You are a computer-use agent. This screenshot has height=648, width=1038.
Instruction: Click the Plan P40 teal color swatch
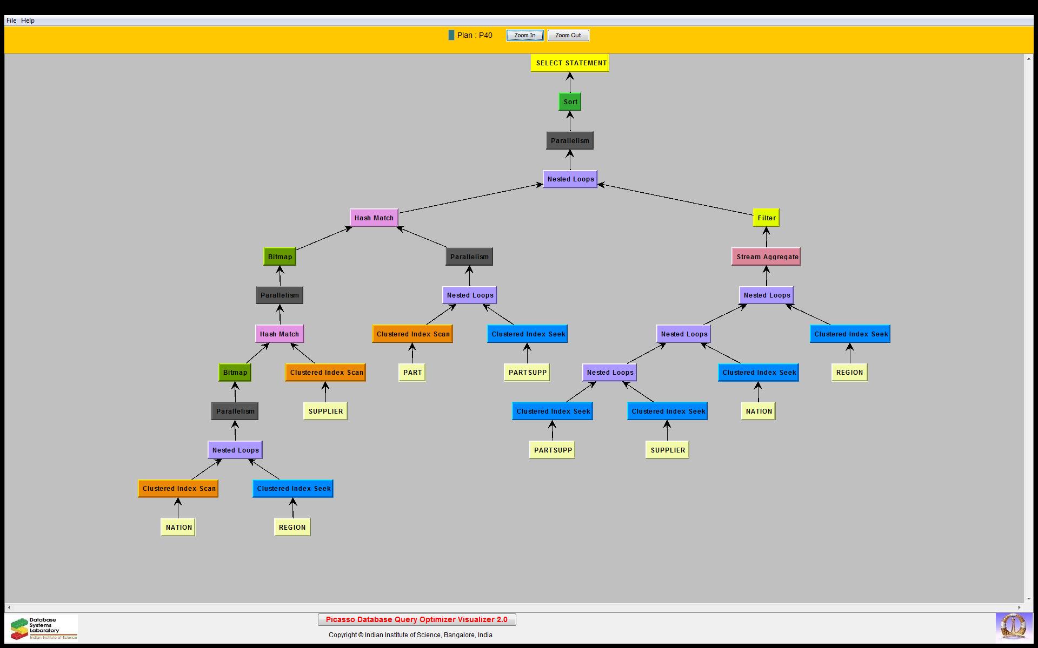tap(451, 36)
